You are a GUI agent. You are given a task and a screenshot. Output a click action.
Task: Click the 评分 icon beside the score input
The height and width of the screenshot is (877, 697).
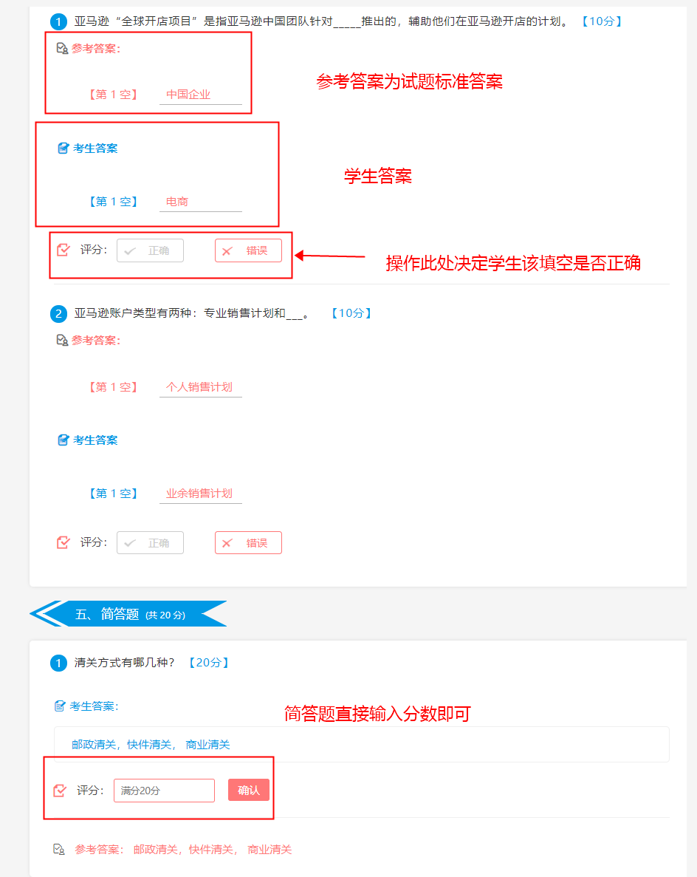coord(60,791)
